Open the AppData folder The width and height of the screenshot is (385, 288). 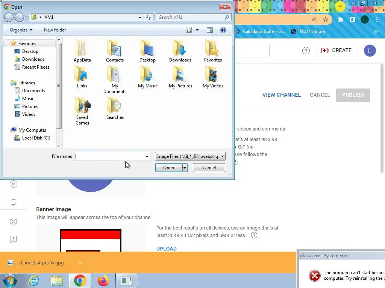(82, 51)
